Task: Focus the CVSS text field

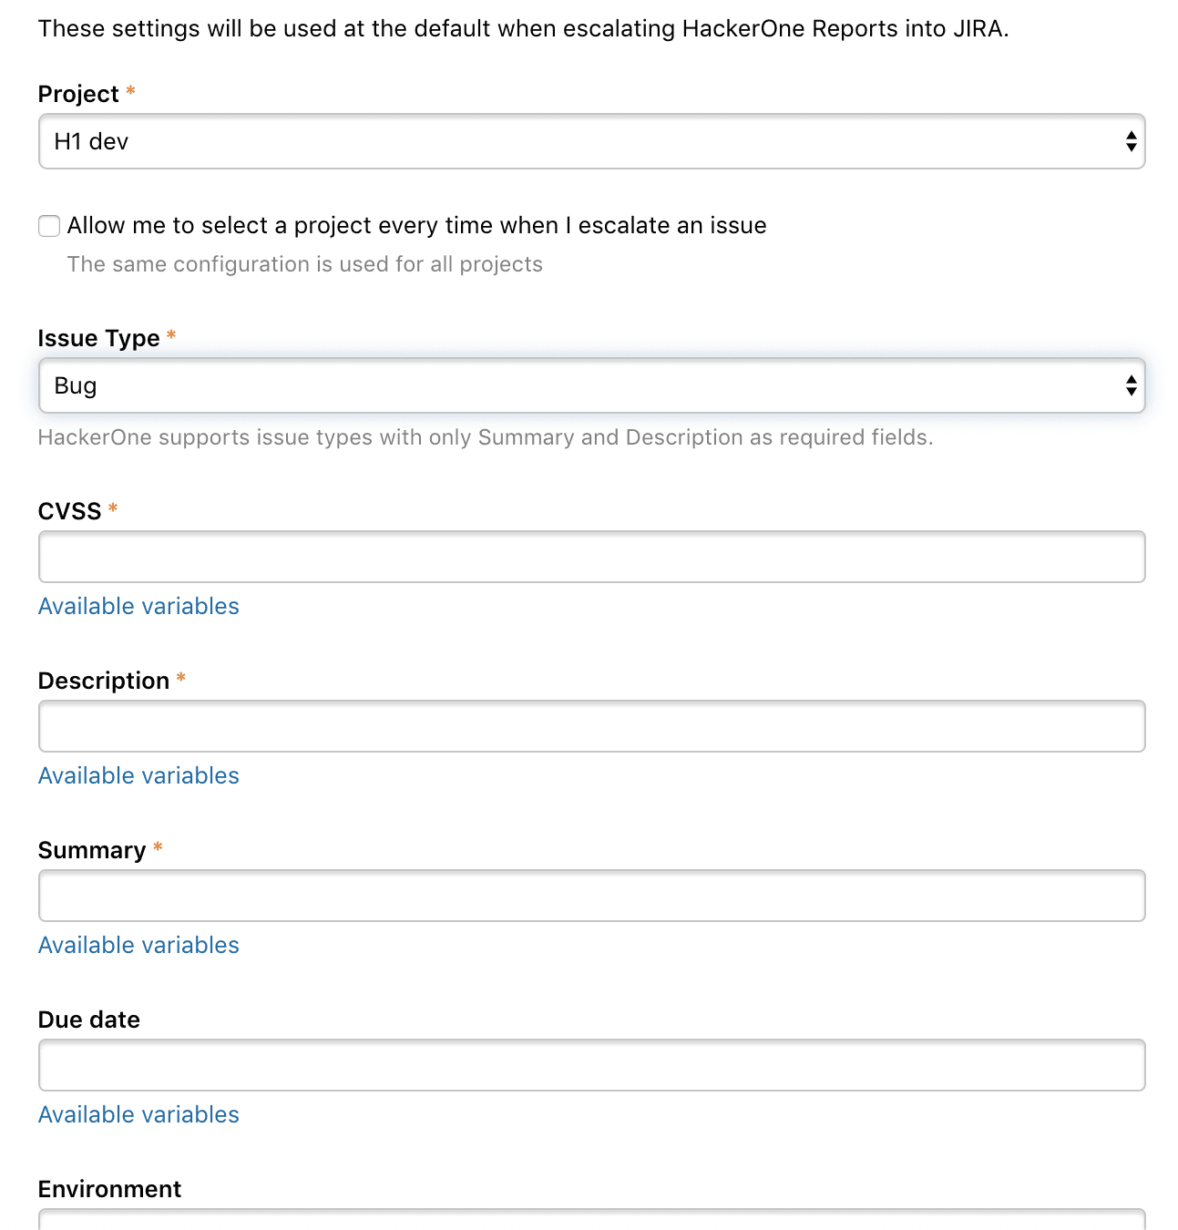Action: coord(590,557)
